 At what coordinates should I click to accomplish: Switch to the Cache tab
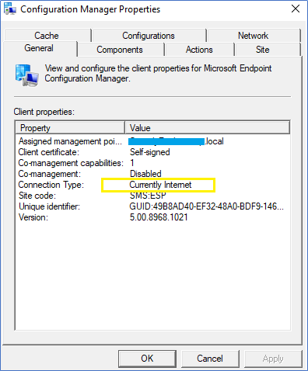47,36
